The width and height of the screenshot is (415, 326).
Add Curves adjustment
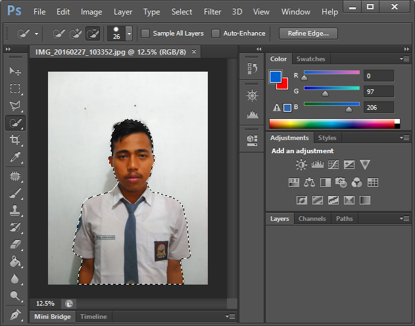click(x=333, y=165)
